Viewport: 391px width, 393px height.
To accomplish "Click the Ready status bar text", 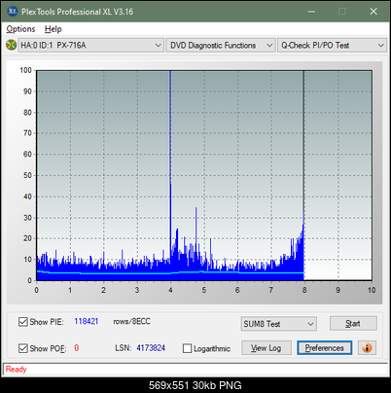I will click(x=16, y=370).
